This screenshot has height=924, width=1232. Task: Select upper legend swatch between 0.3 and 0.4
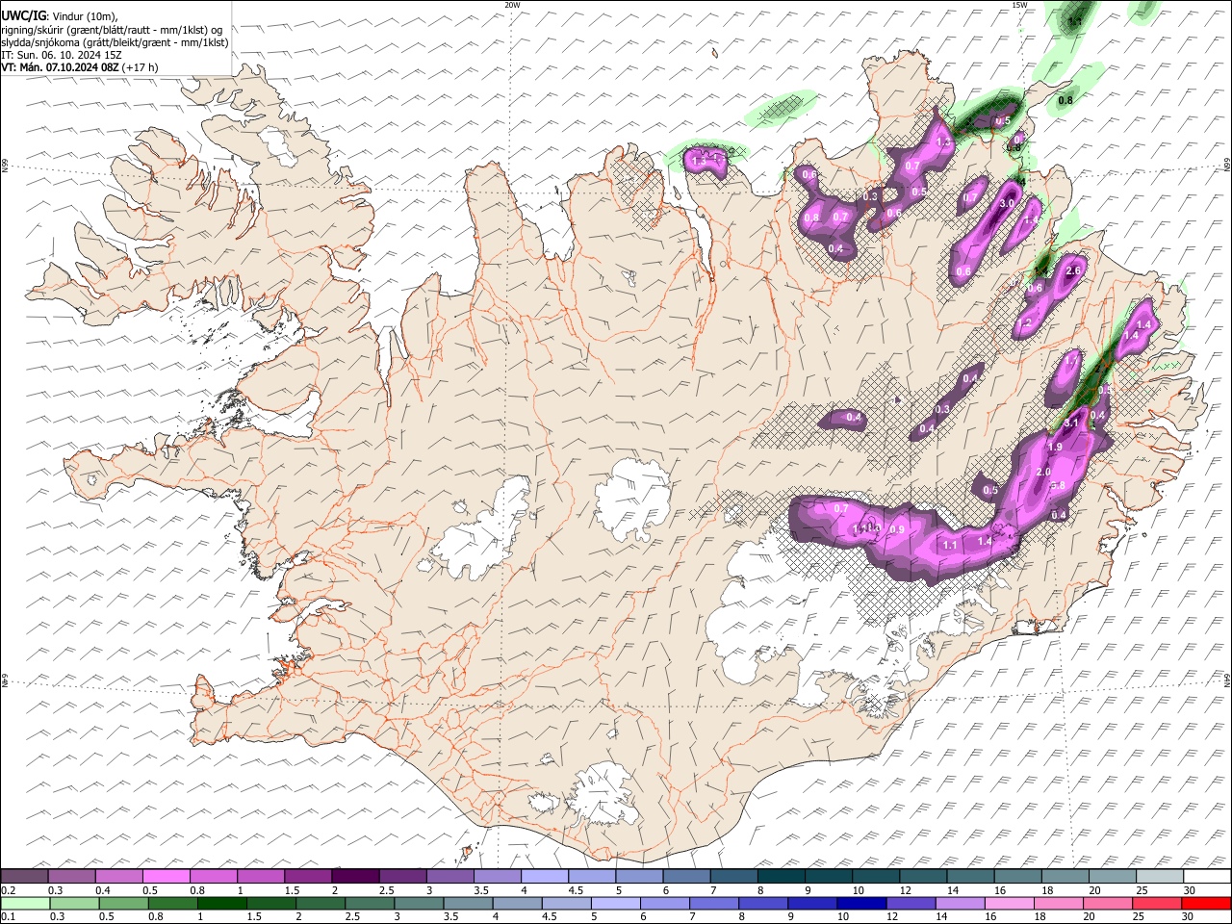tap(71, 876)
